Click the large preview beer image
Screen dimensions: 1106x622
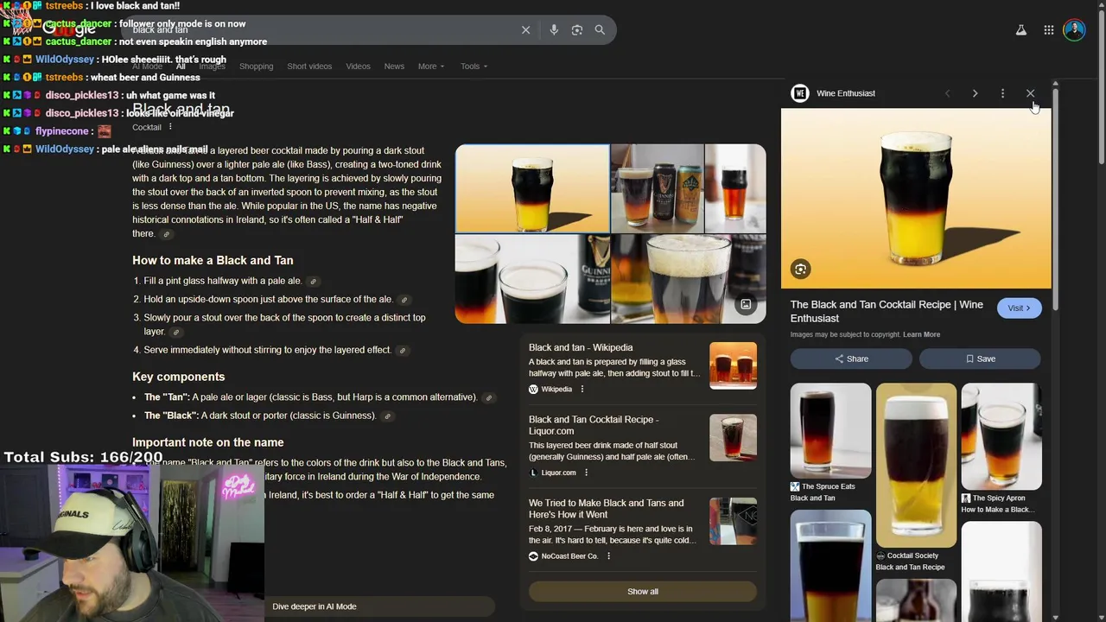pos(916,199)
